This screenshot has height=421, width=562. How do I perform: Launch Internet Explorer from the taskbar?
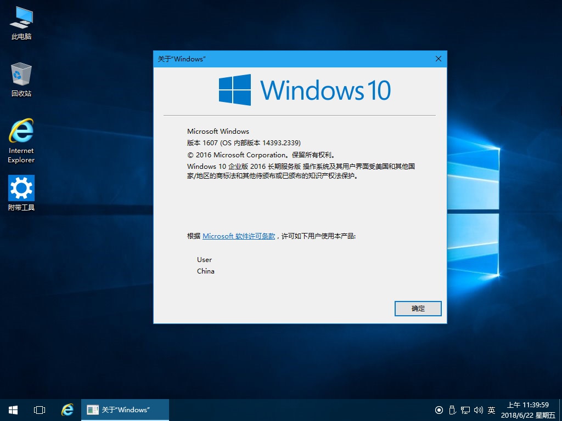67,410
